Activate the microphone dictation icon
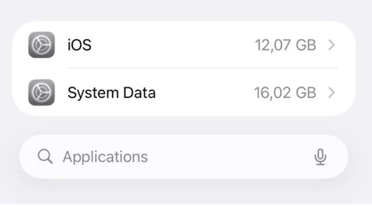The image size is (372, 207). pyautogui.click(x=321, y=157)
